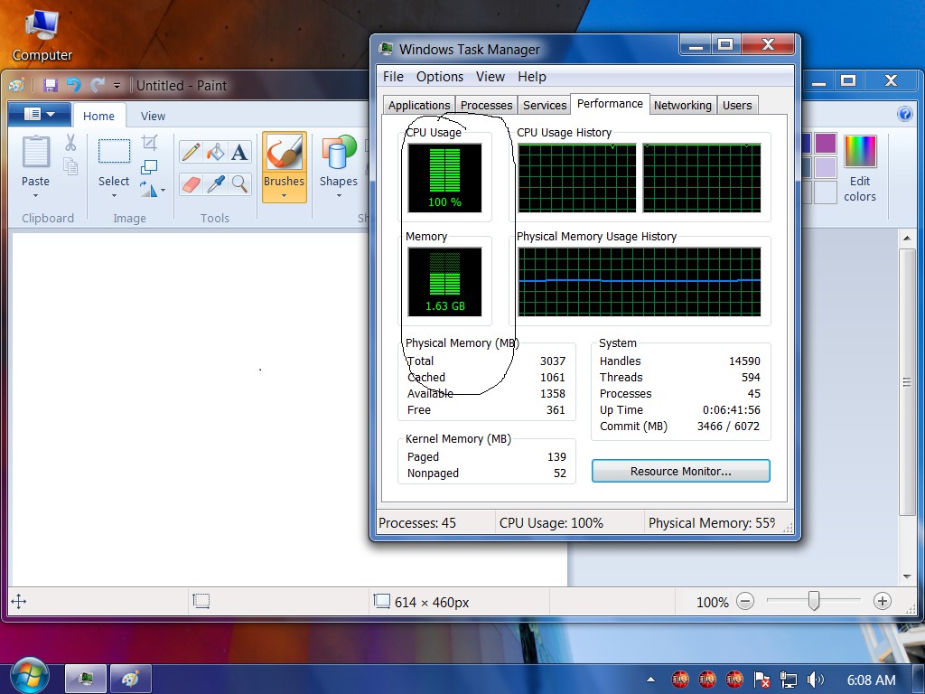Switch to the Processes tab

(x=486, y=105)
